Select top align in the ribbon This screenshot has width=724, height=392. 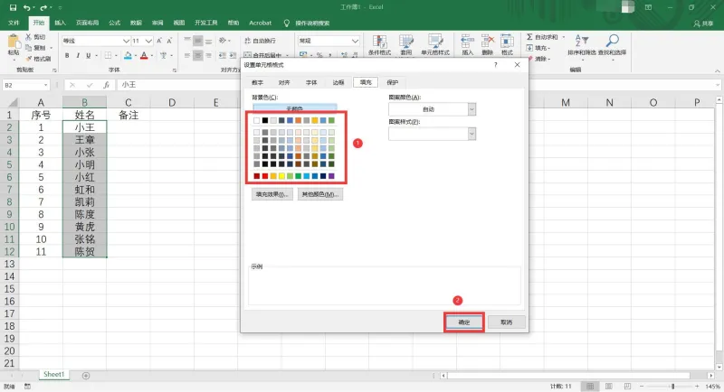[187, 41]
